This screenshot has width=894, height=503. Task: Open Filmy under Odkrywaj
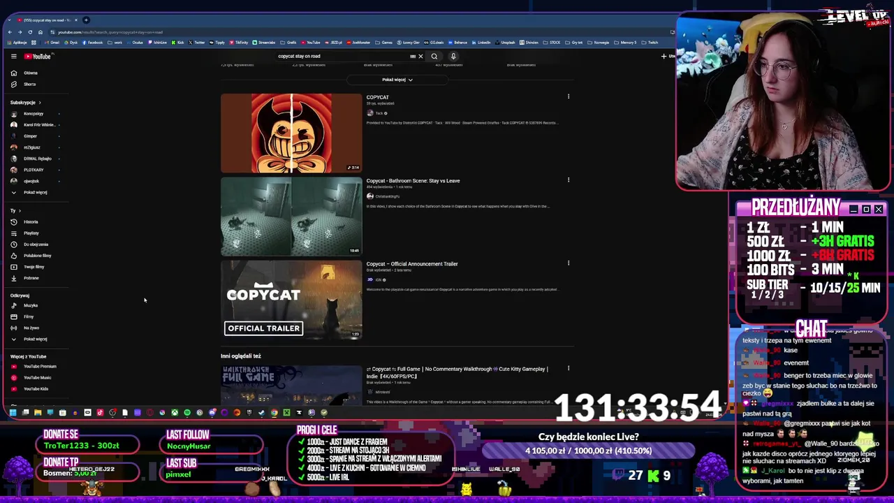pyautogui.click(x=29, y=316)
